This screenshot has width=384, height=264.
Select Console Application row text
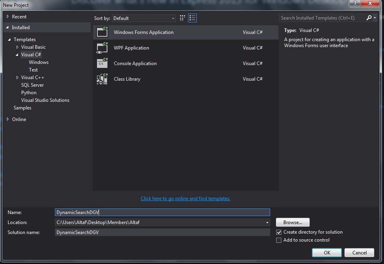[x=135, y=64]
